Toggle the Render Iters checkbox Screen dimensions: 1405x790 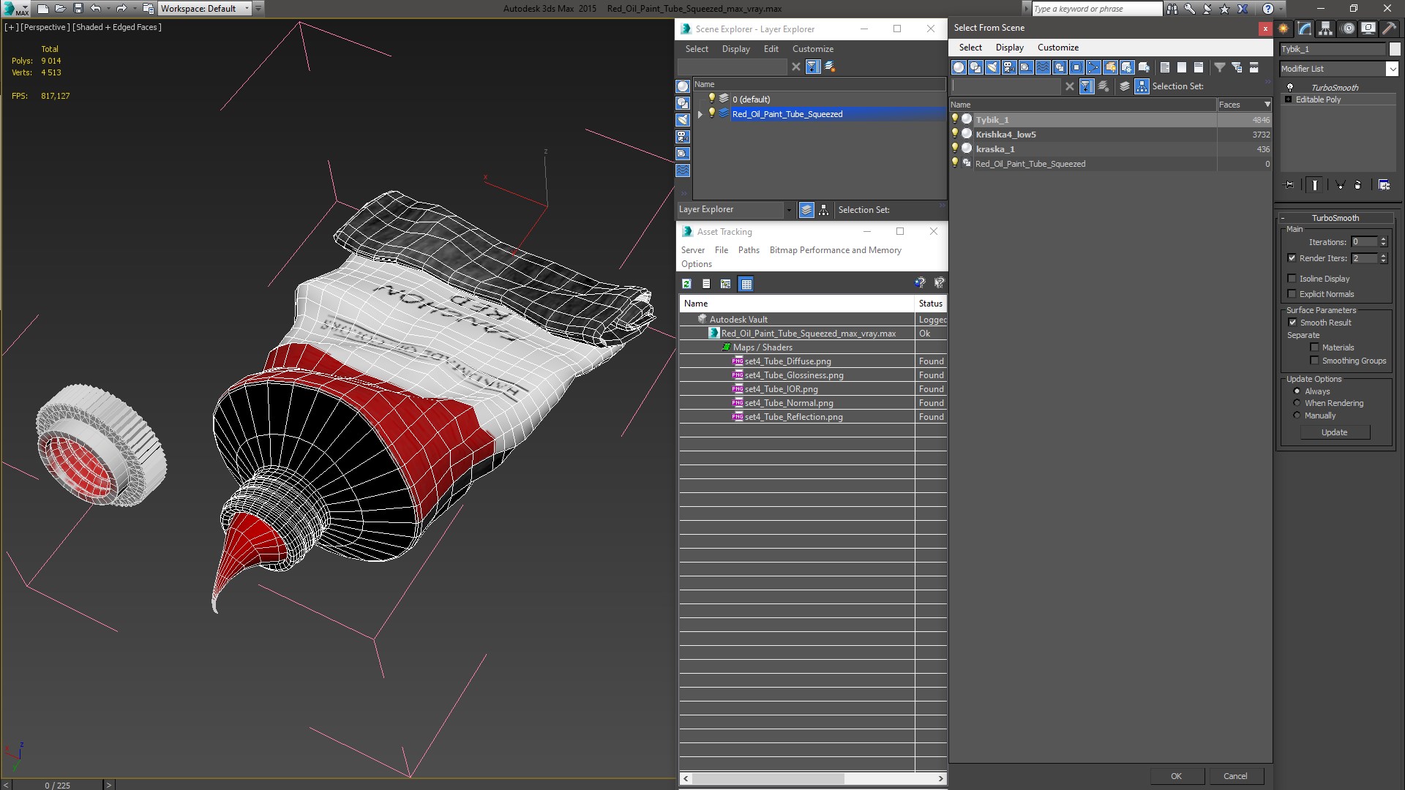(1292, 258)
